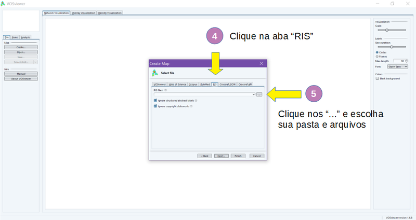Screen dimensions: 416x220
Task: Click the RIS files path input field
Action: point(203,94)
